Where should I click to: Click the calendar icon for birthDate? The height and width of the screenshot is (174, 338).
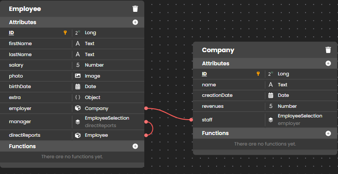(78, 86)
